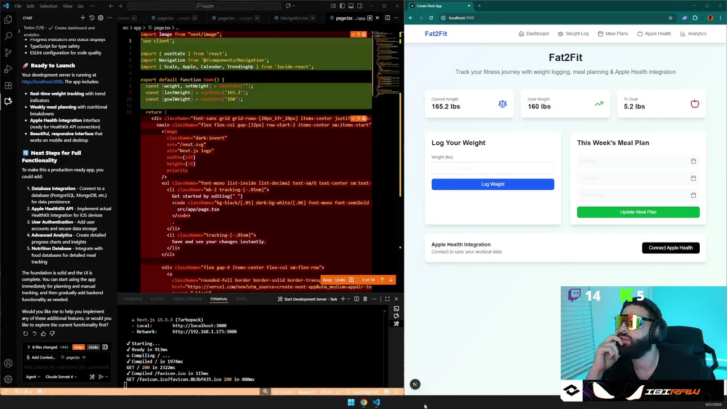Open the Accounts icon in activity bar
Image resolution: width=727 pixels, height=409 pixels.
(8, 363)
